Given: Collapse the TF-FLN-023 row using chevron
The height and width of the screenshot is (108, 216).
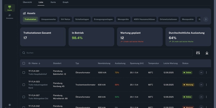Looking at the screenshot, I should point(201,85).
